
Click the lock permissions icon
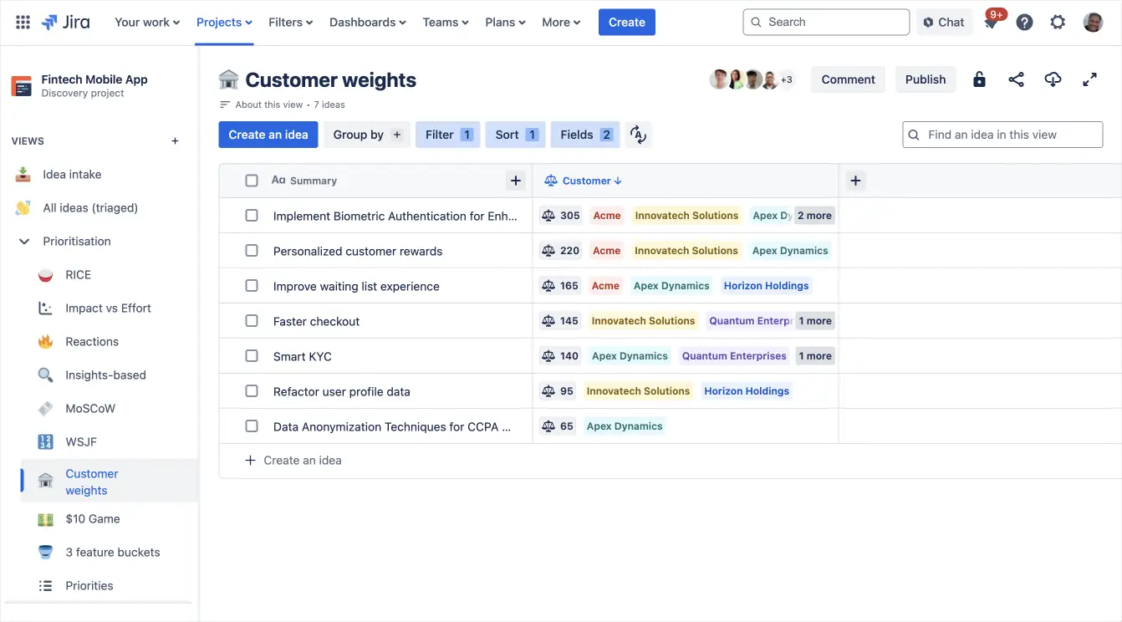click(x=979, y=79)
